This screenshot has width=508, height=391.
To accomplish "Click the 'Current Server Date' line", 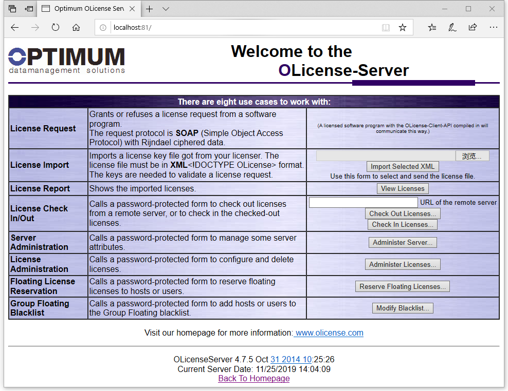I will tap(254, 369).
